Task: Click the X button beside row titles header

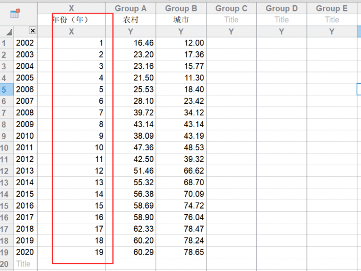Action: (x=32, y=32)
